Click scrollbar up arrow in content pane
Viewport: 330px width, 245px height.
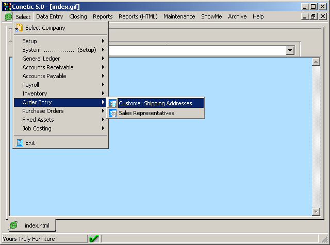pyautogui.click(x=316, y=62)
